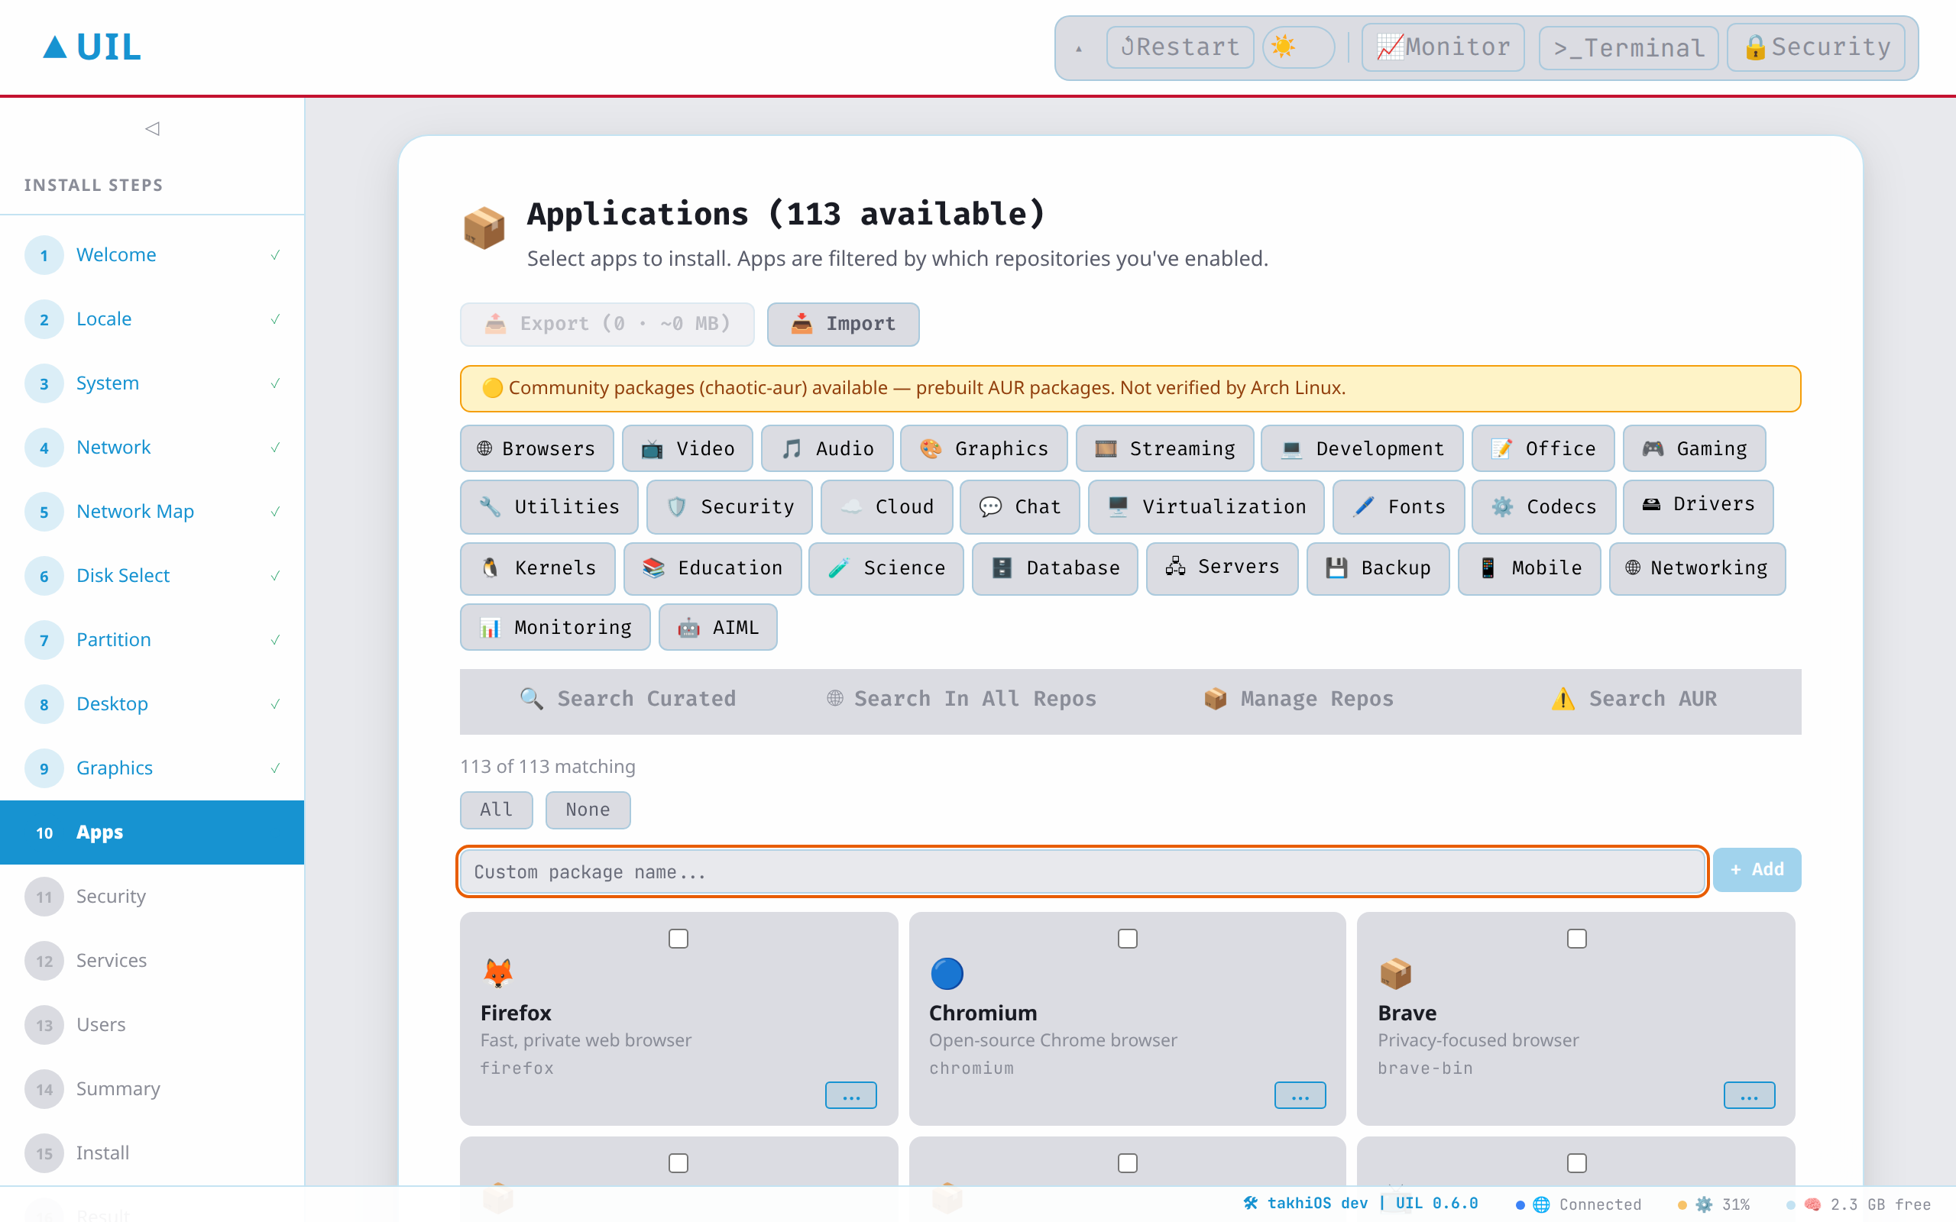The height and width of the screenshot is (1222, 1956).
Task: Open the Security step in sidebar
Action: tap(152, 897)
